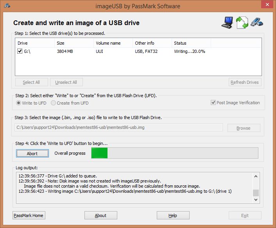
Task: Sort by the Status column header
Action: coord(191,43)
